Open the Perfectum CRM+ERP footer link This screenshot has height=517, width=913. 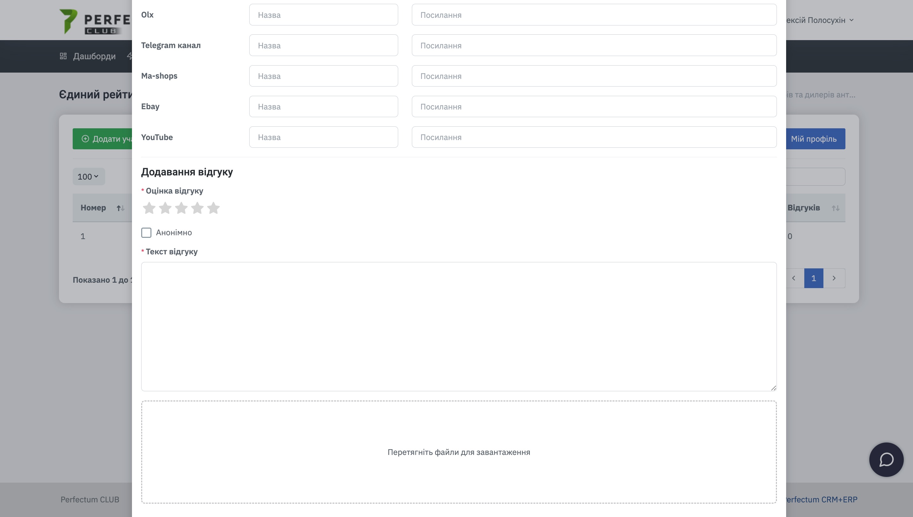821,499
